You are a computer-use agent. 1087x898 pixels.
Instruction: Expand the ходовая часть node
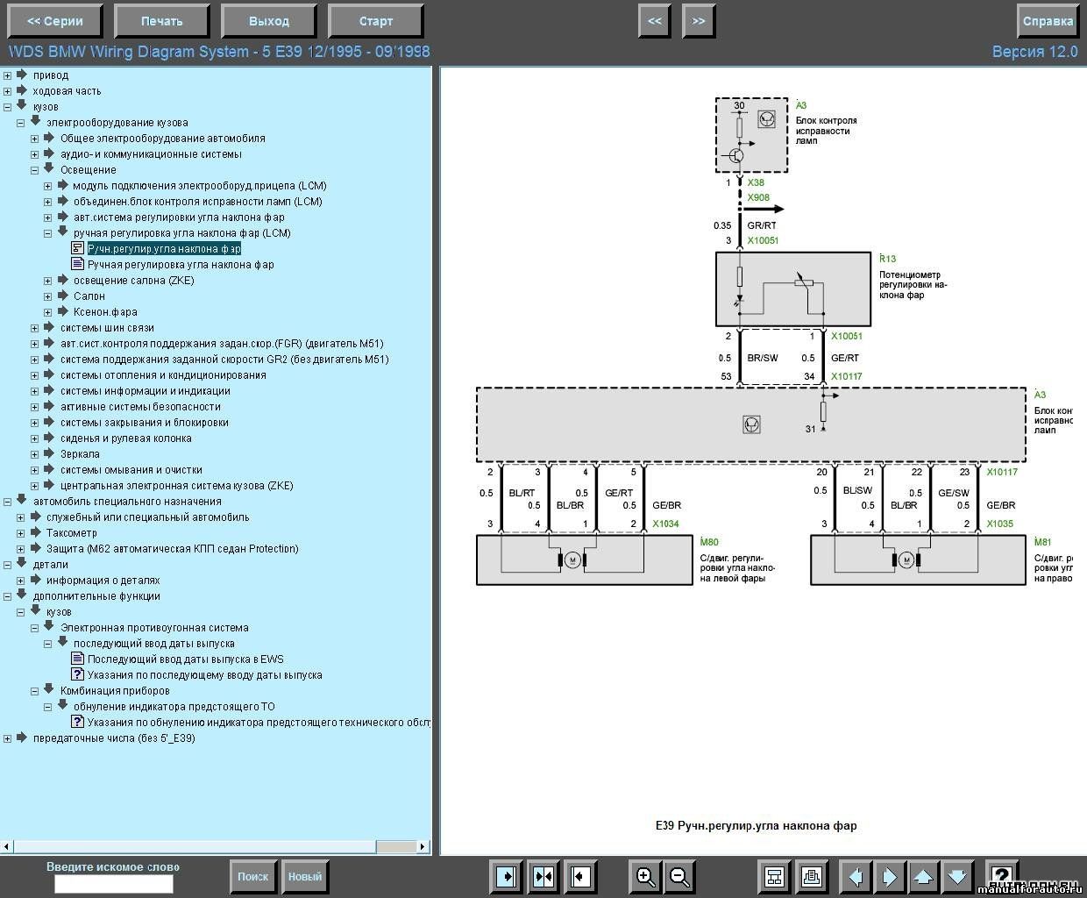tap(8, 91)
